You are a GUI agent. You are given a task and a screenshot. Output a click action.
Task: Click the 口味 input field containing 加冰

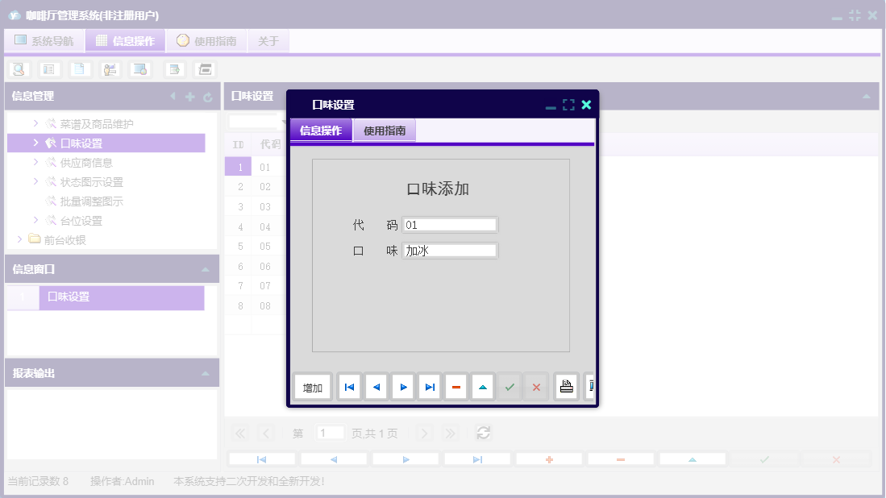(x=450, y=251)
